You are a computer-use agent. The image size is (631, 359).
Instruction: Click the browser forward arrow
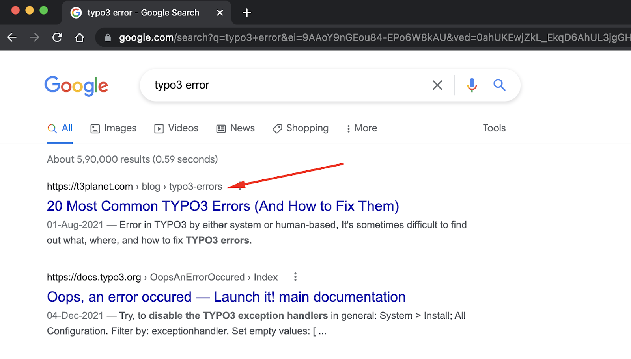(x=35, y=37)
